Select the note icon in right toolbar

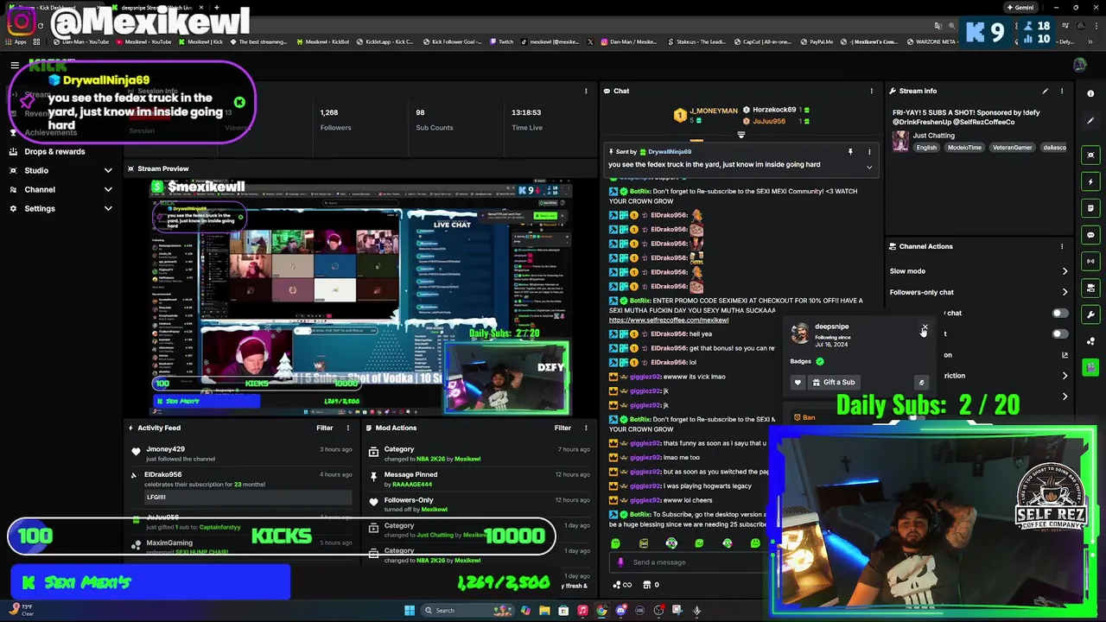pyautogui.click(x=1090, y=208)
